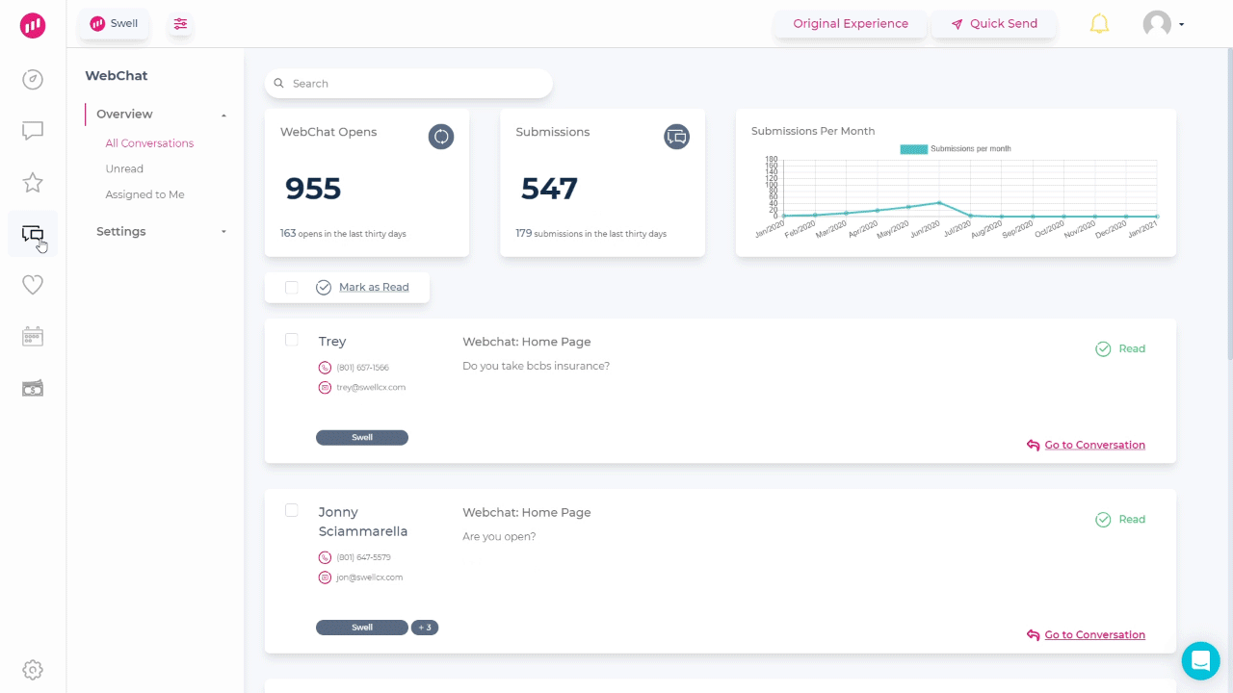Select the appointments calendar icon in sidebar

pyautogui.click(x=32, y=335)
